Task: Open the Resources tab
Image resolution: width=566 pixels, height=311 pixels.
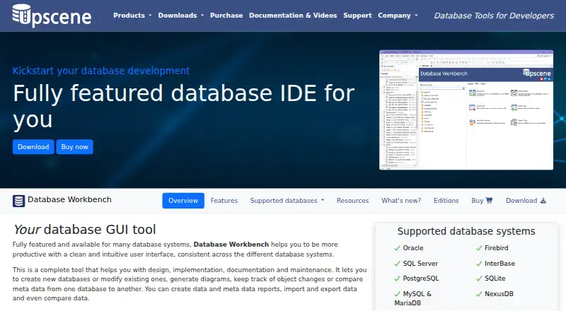Action: tap(352, 201)
